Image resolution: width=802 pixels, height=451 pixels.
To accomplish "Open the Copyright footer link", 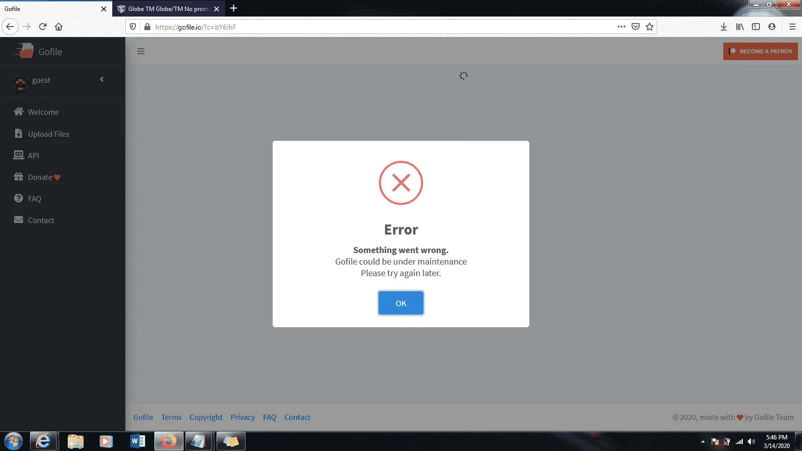I will pyautogui.click(x=206, y=417).
